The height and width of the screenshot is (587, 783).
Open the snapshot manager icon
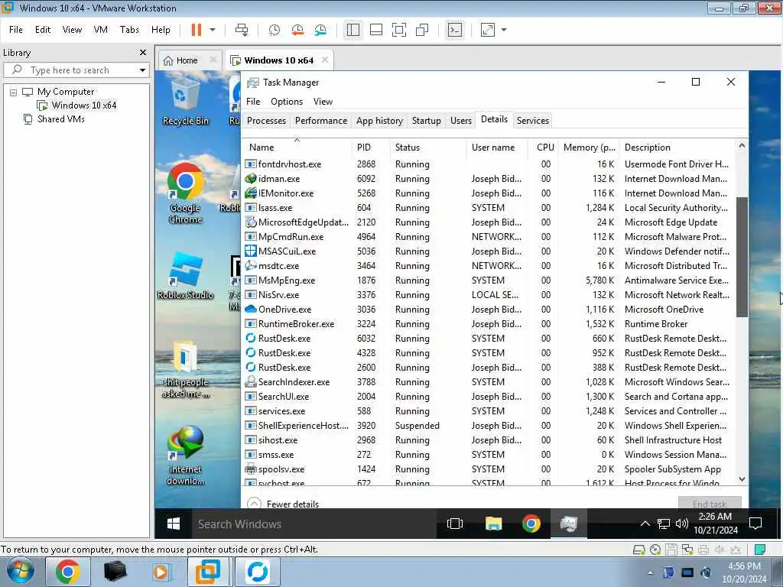pyautogui.click(x=320, y=30)
